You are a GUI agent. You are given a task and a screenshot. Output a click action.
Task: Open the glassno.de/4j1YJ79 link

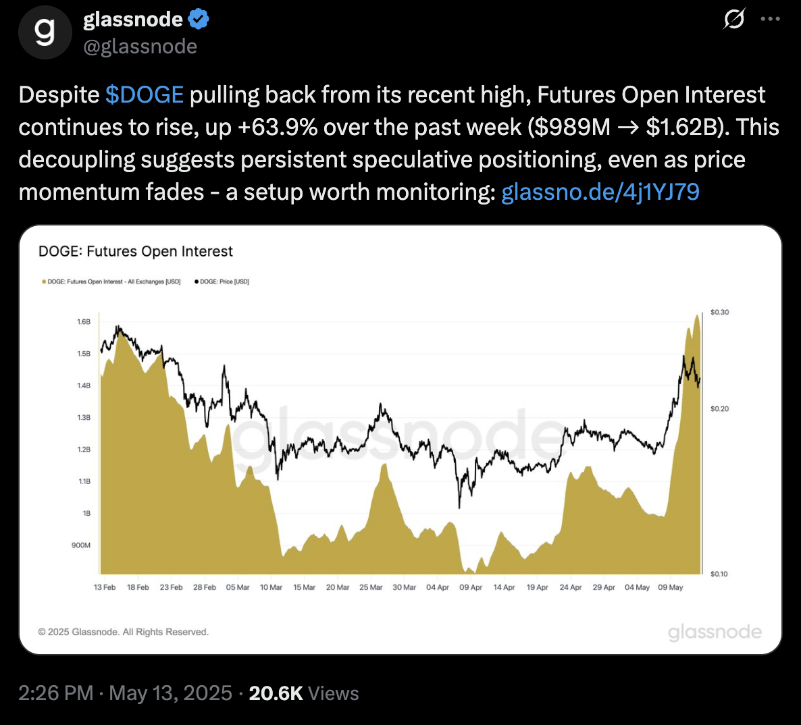(600, 192)
